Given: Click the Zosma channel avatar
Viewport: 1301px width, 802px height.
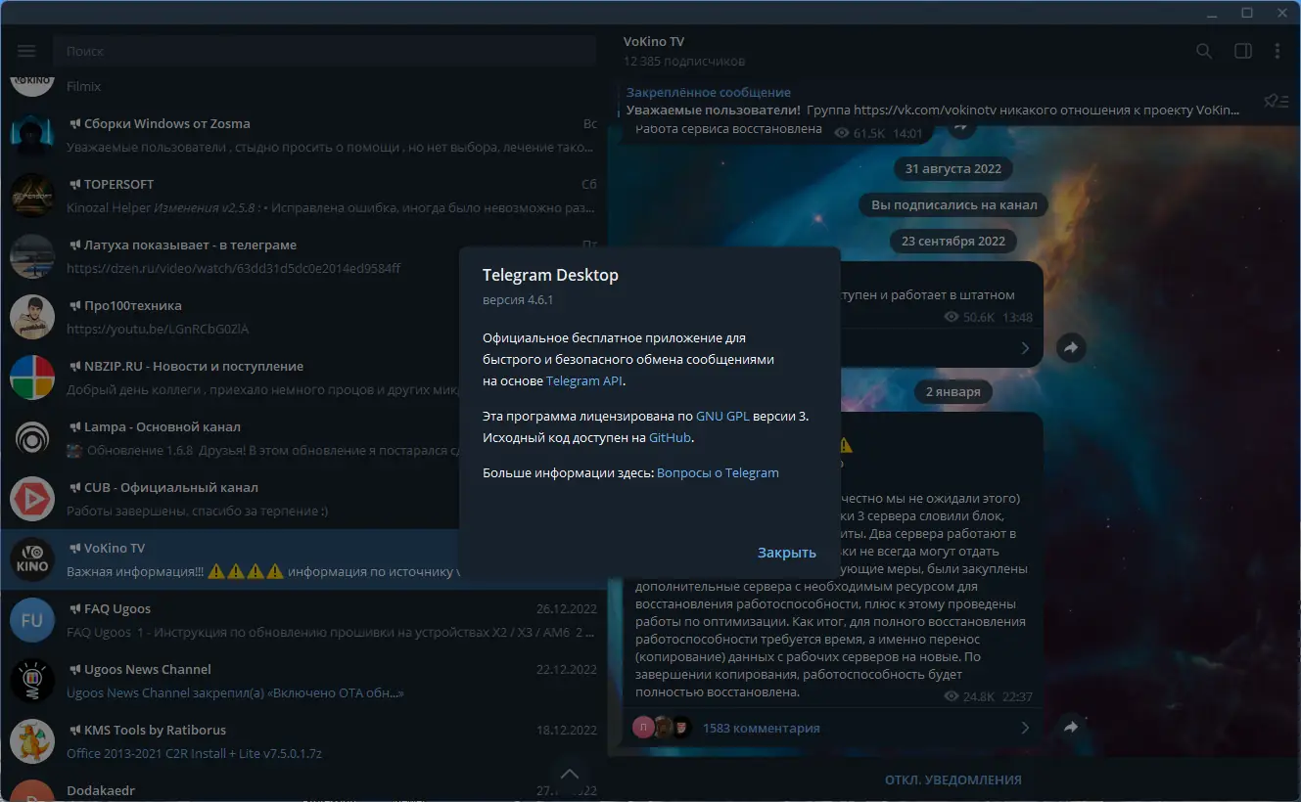Looking at the screenshot, I should (x=32, y=136).
